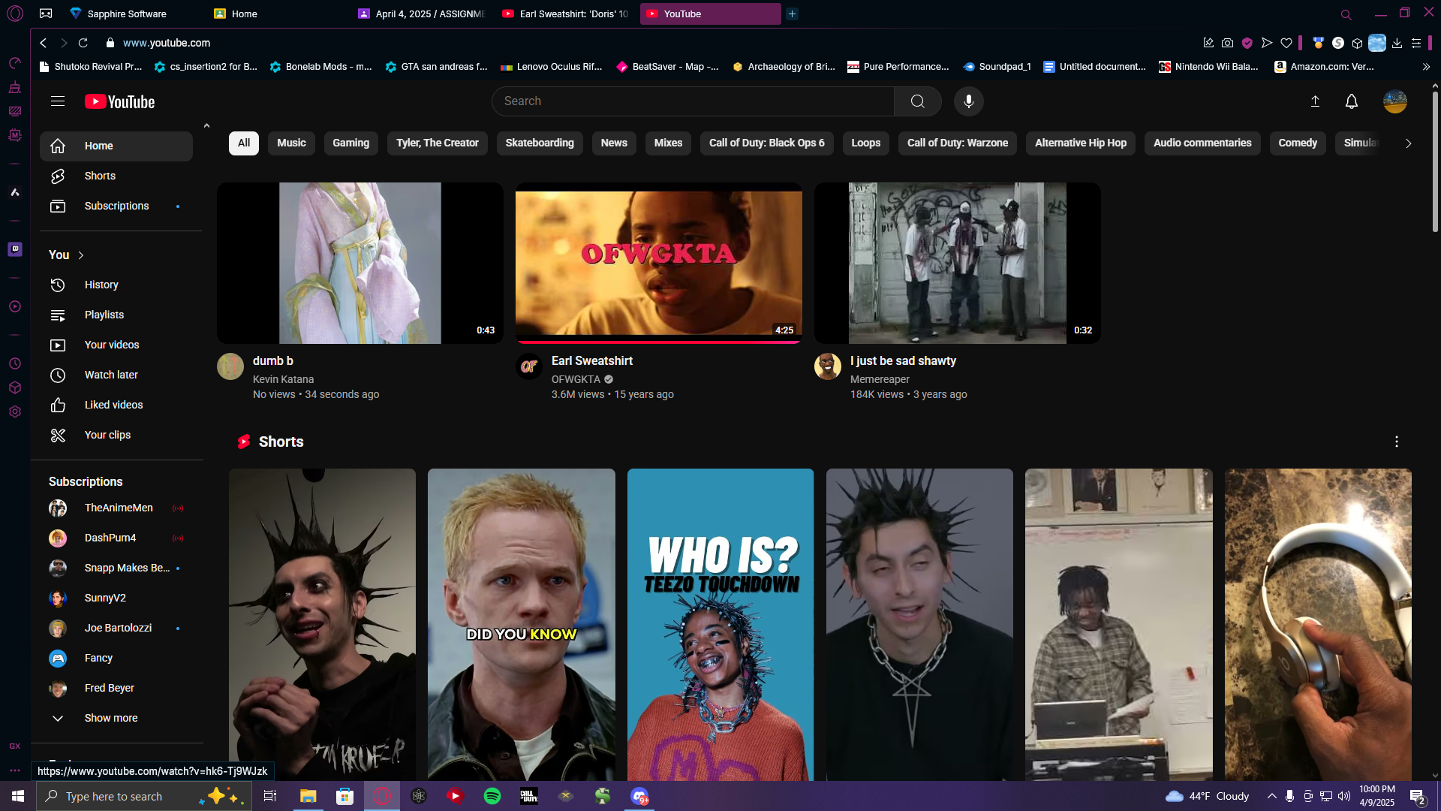The height and width of the screenshot is (811, 1441).
Task: Open Liked videos
Action: click(116, 405)
